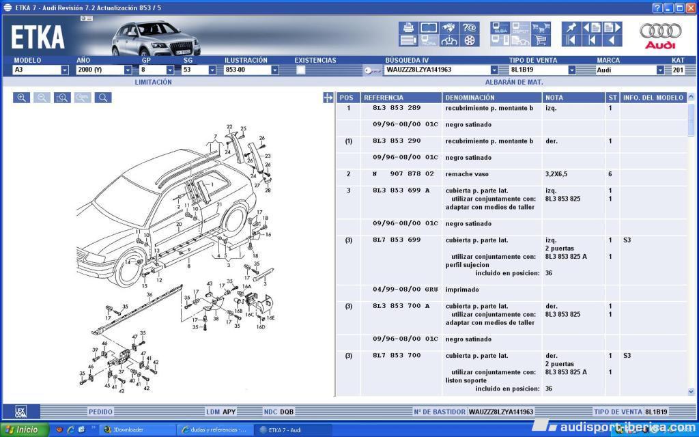
Task: Click the Denominación column header
Action: coord(491,98)
